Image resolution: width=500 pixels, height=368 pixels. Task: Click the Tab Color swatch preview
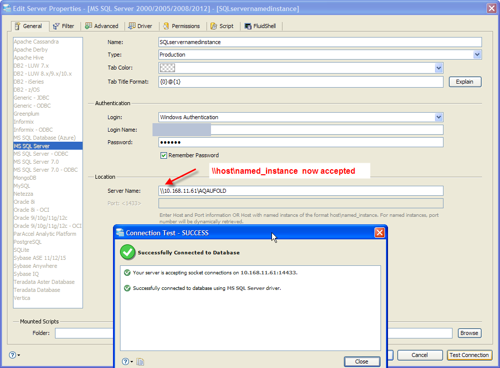[x=167, y=68]
